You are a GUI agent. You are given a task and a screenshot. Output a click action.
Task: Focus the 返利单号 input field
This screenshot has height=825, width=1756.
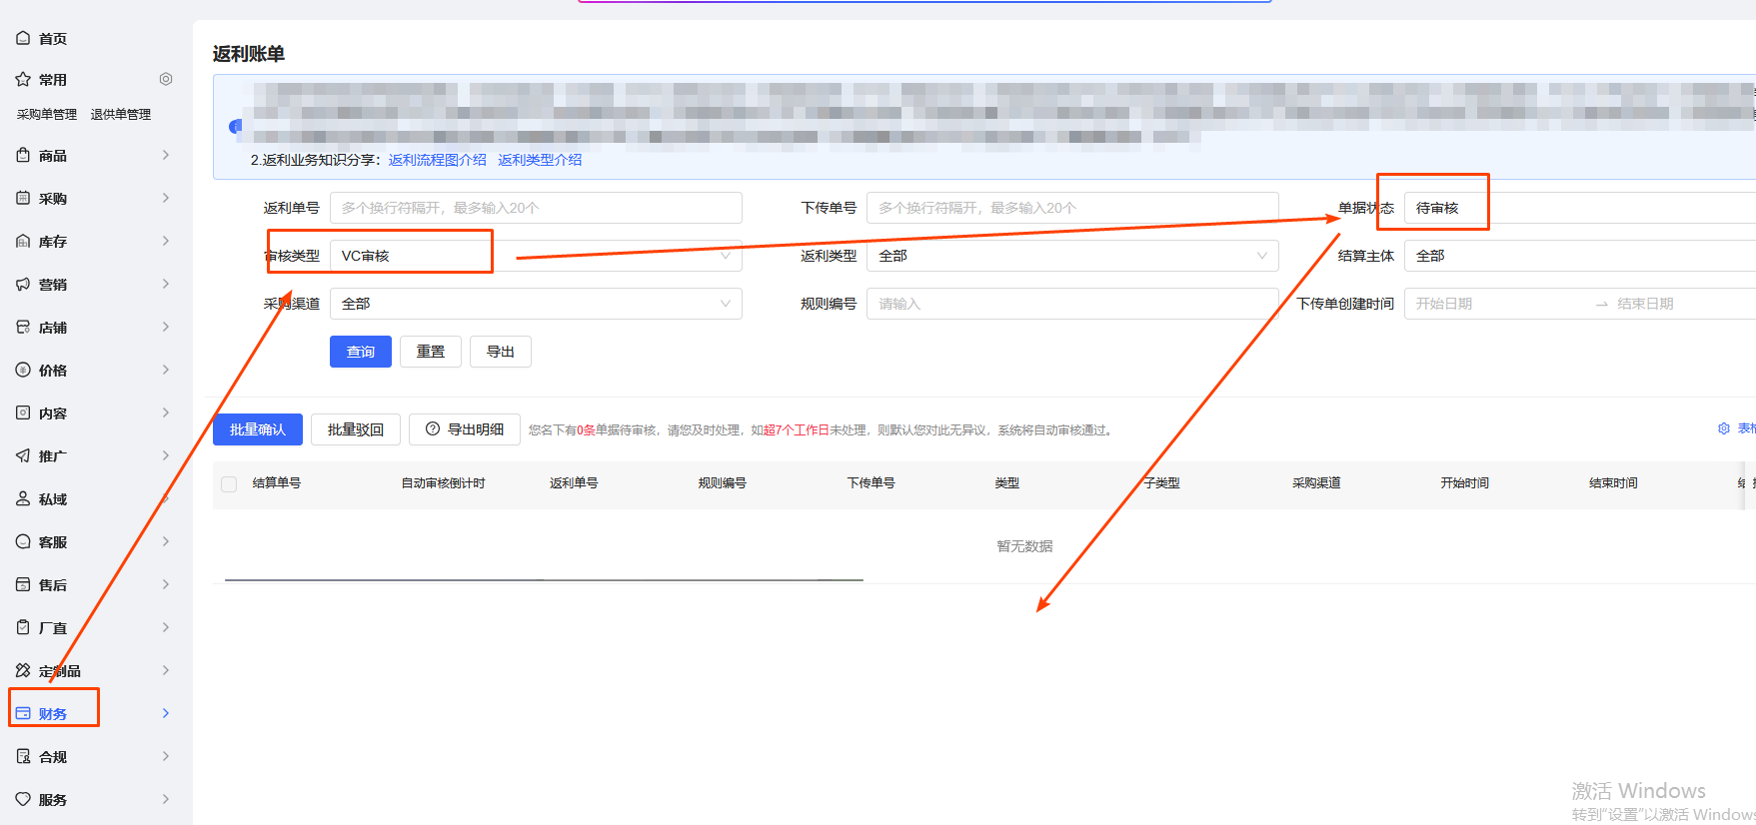coord(535,208)
